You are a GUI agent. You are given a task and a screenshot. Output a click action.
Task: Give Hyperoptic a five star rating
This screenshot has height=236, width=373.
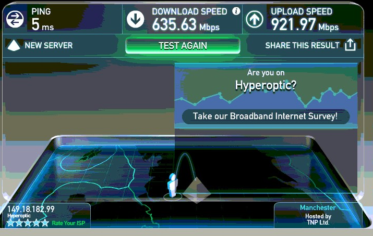[x=45, y=222]
